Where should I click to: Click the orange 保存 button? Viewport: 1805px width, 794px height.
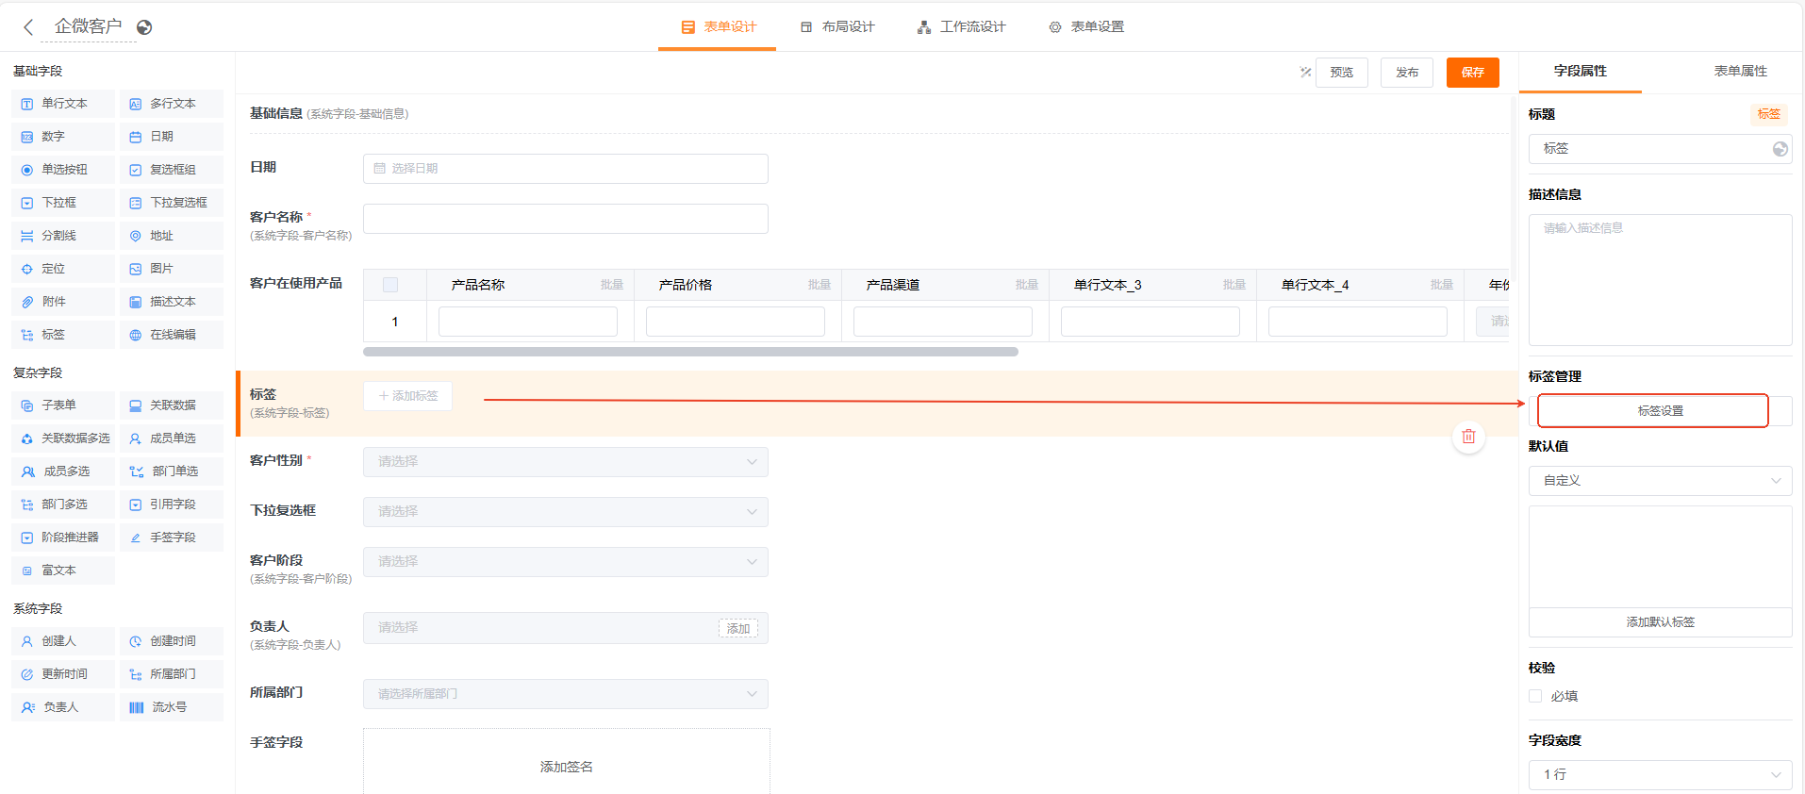pyautogui.click(x=1472, y=73)
